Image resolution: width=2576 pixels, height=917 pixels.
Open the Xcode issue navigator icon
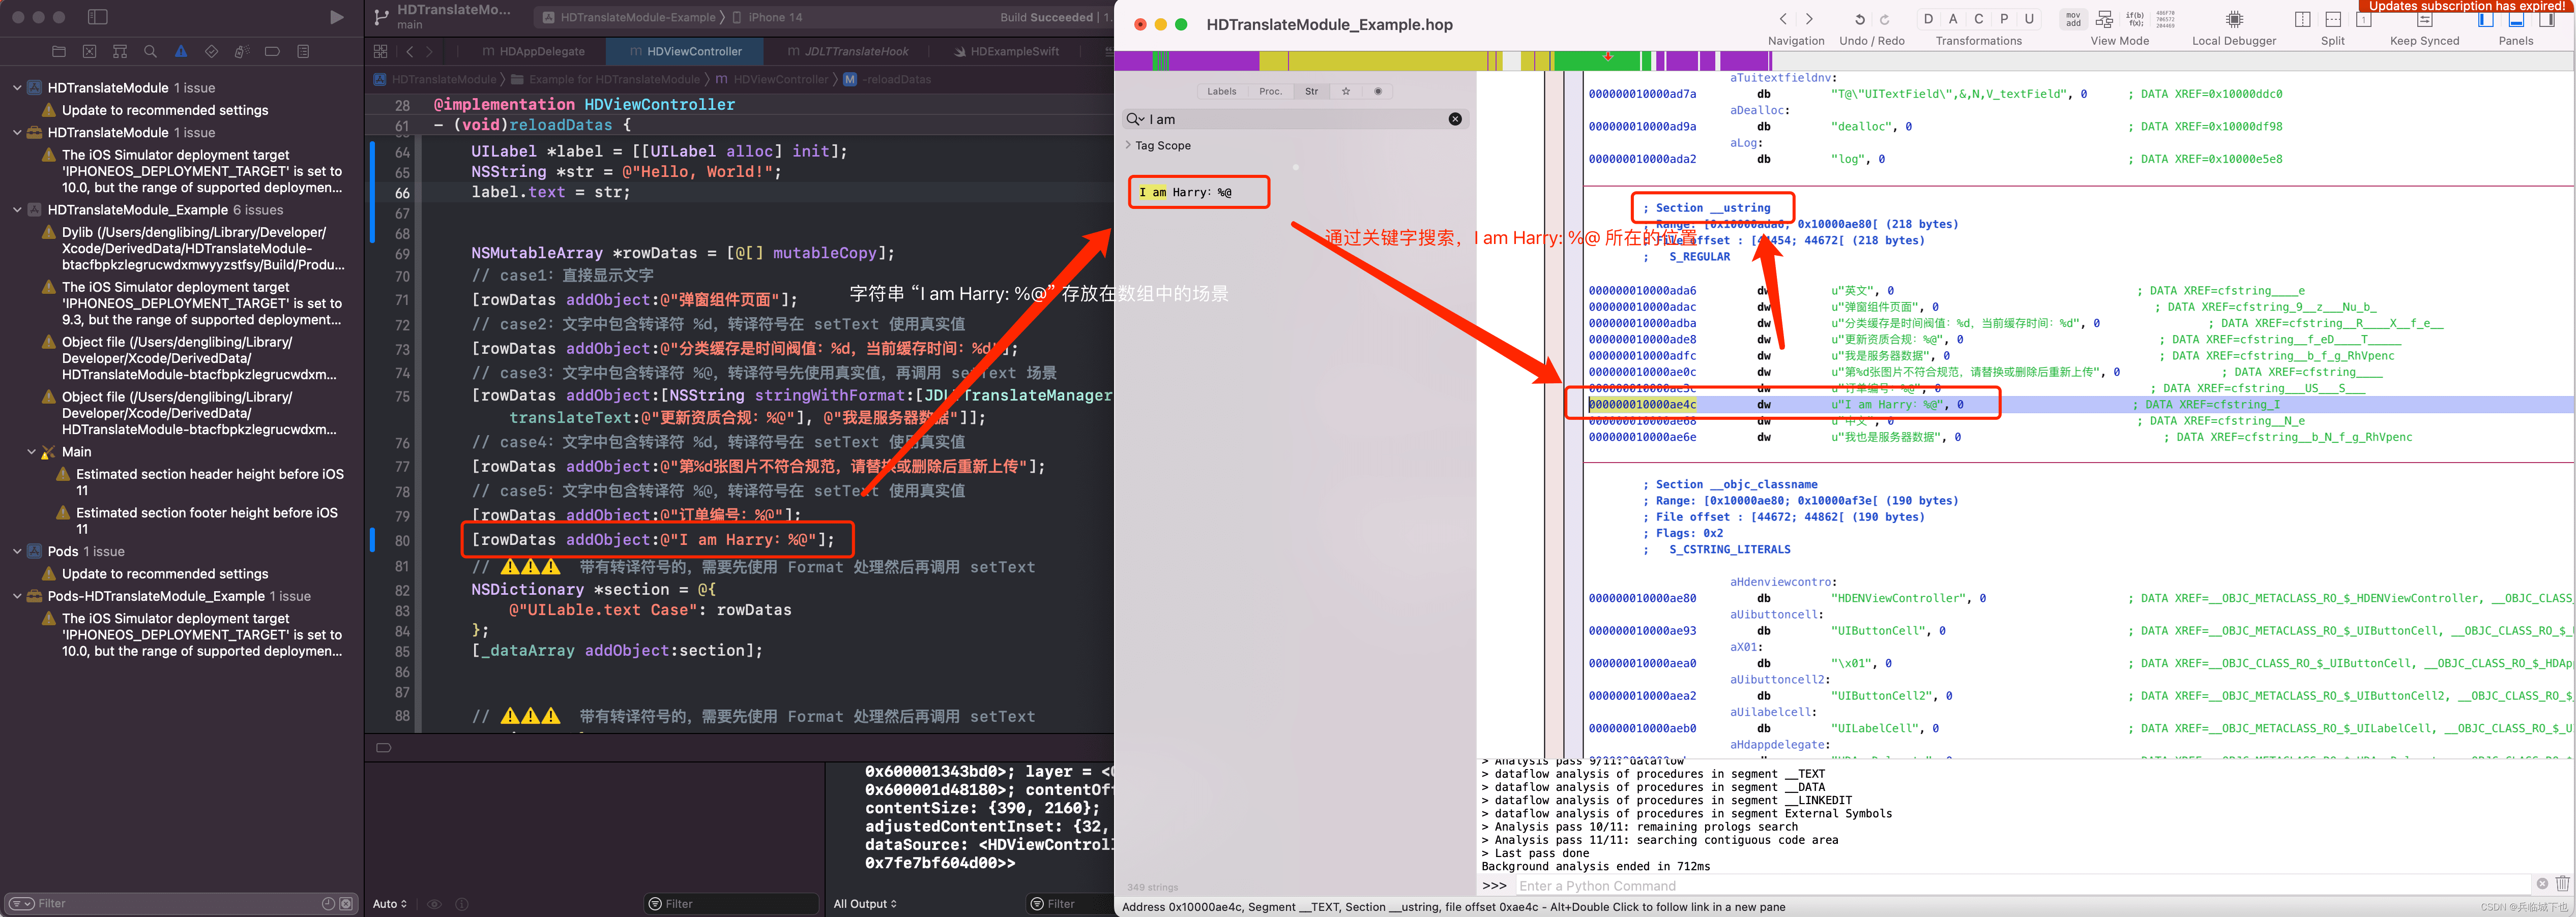[x=181, y=51]
